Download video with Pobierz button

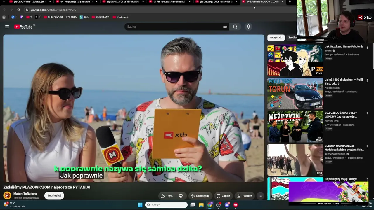[x=245, y=196]
